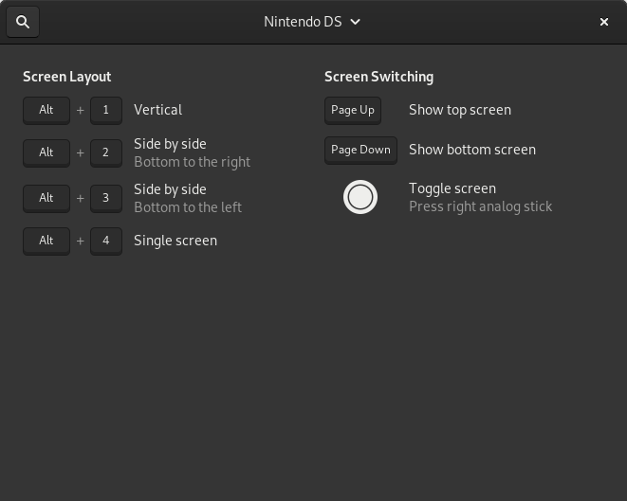
Task: Open the shortcut search button
Action: click(x=23, y=22)
